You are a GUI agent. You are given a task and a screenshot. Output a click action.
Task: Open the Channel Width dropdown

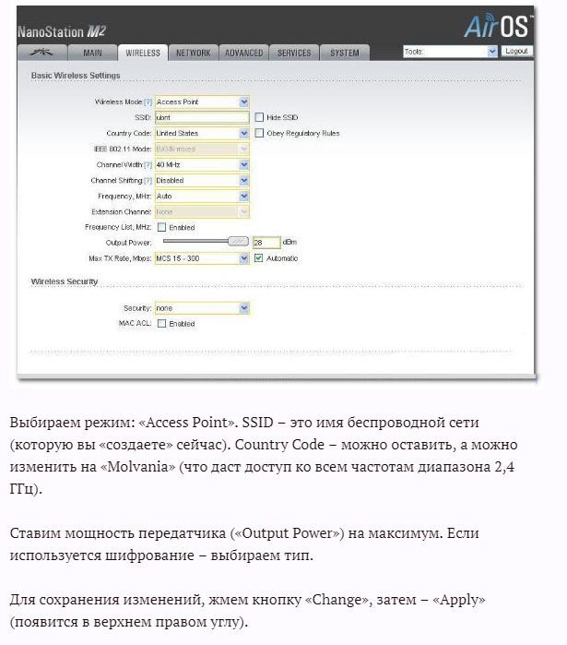pos(202,164)
